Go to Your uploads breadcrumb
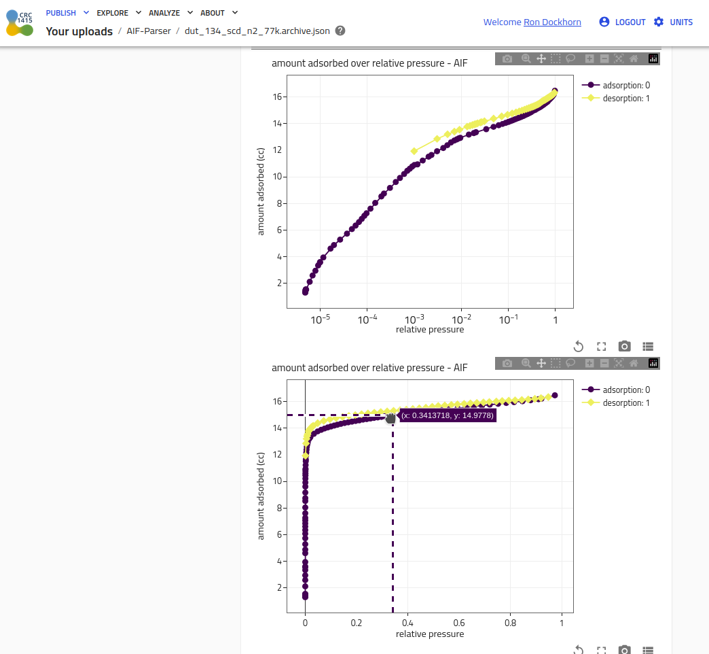 (x=79, y=31)
